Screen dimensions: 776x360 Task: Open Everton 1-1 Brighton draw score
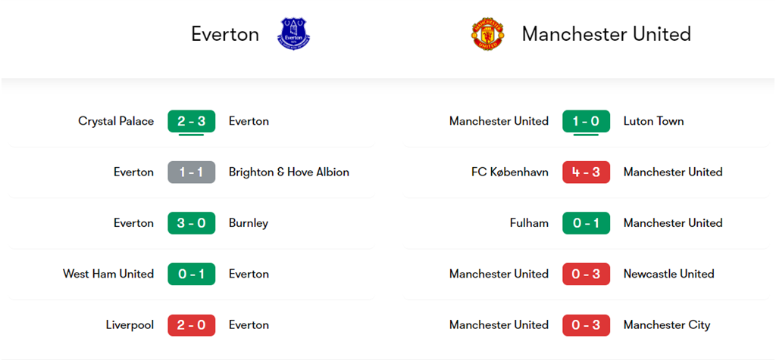click(192, 172)
